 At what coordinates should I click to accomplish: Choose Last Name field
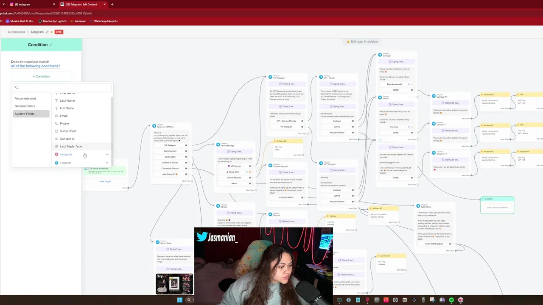(82, 101)
